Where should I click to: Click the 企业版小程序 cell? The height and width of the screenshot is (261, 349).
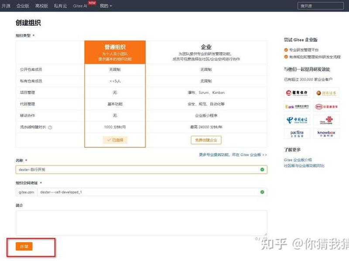(x=206, y=115)
